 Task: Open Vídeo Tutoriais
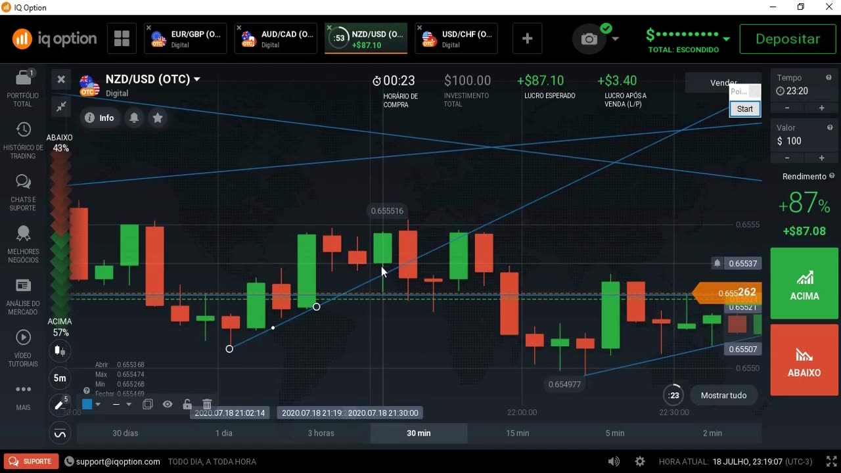click(x=23, y=348)
